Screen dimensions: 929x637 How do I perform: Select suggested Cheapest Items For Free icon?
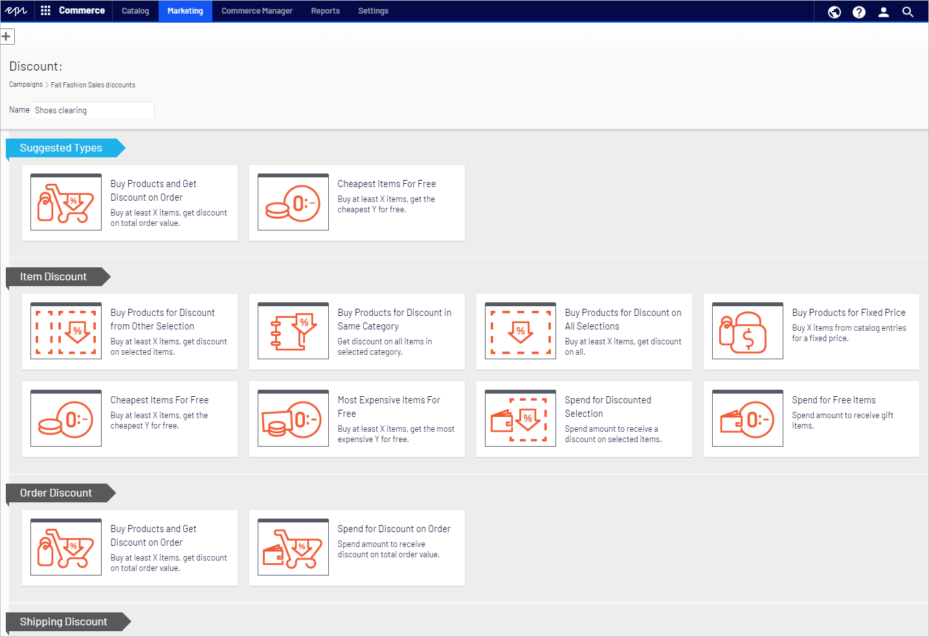(293, 202)
